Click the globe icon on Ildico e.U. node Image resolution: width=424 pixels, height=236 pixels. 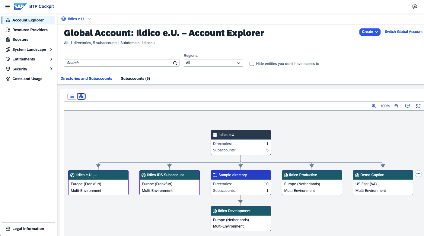[x=215, y=135]
